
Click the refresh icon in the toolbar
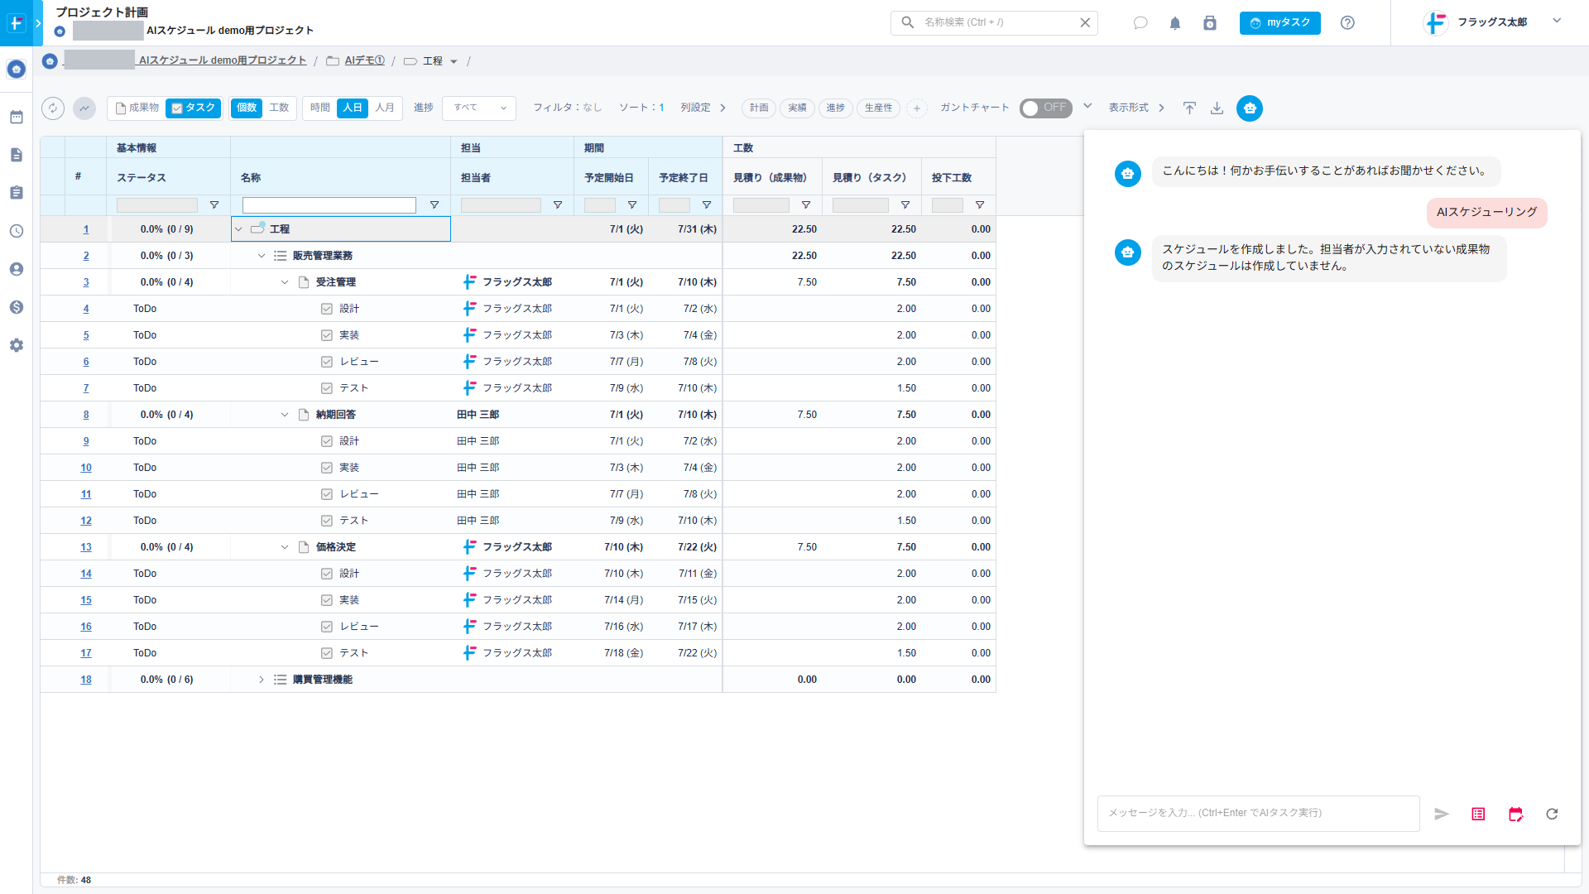pyautogui.click(x=53, y=108)
